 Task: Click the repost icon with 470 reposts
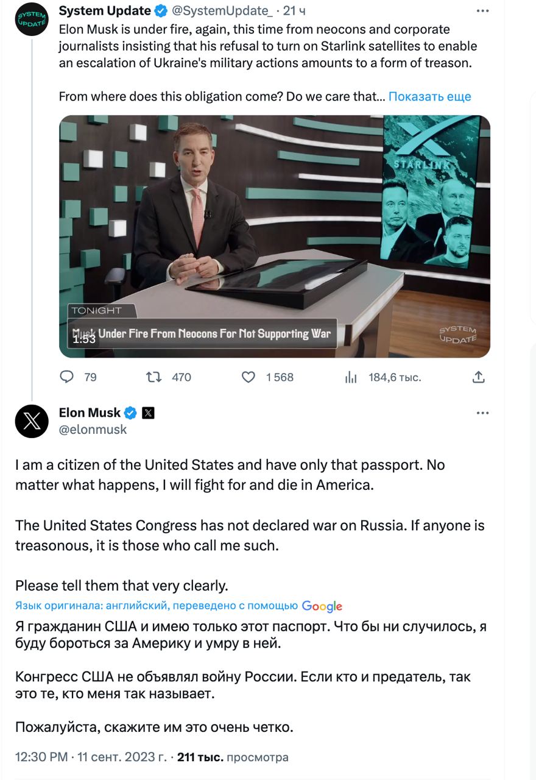coord(154,377)
